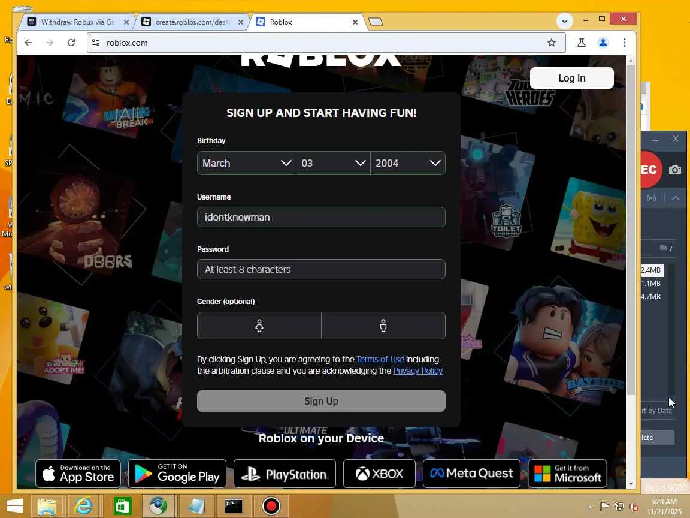Switch to Chrome in the taskbar
The image size is (690, 518).
158,506
